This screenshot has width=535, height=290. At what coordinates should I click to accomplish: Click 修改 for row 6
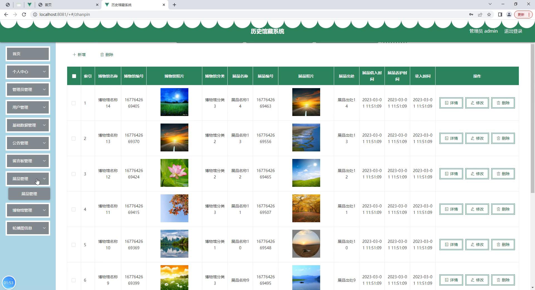477,280
